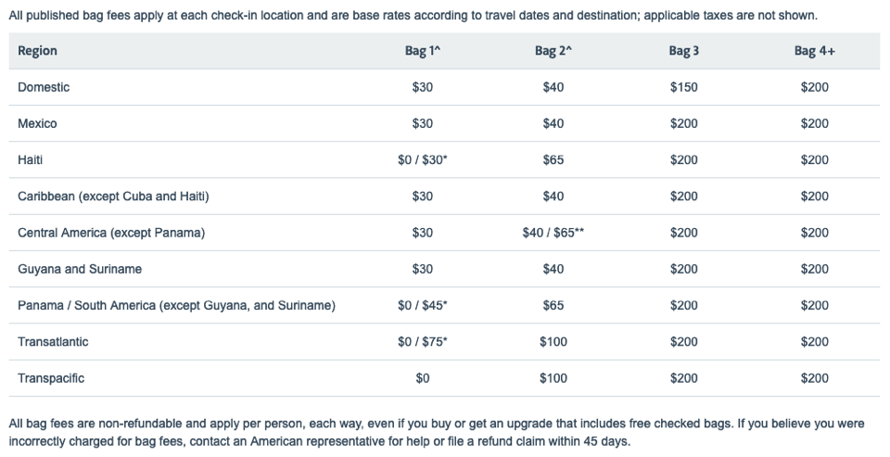Click the Transpacific $0 Bag 1 fee
The image size is (890, 457).
[x=423, y=378]
